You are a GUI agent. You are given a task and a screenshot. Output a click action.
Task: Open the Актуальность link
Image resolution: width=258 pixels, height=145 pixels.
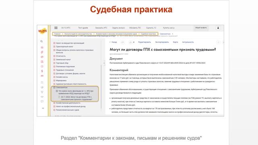tap(188, 42)
